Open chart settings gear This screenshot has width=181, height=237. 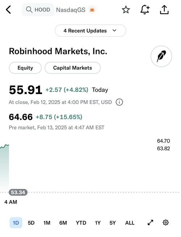tap(165, 223)
